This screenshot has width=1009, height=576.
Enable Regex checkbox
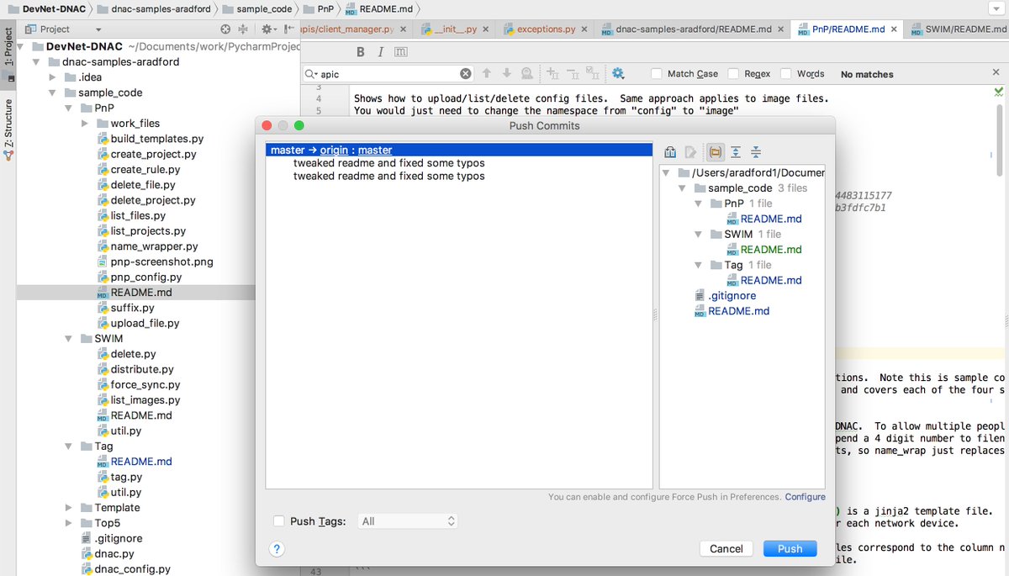(x=733, y=74)
